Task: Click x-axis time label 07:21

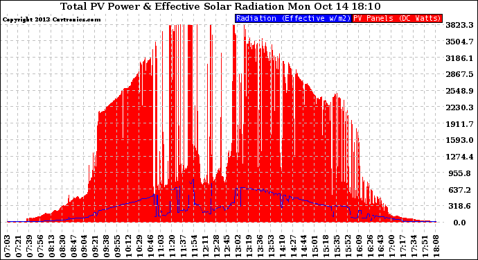Action: coord(19,246)
